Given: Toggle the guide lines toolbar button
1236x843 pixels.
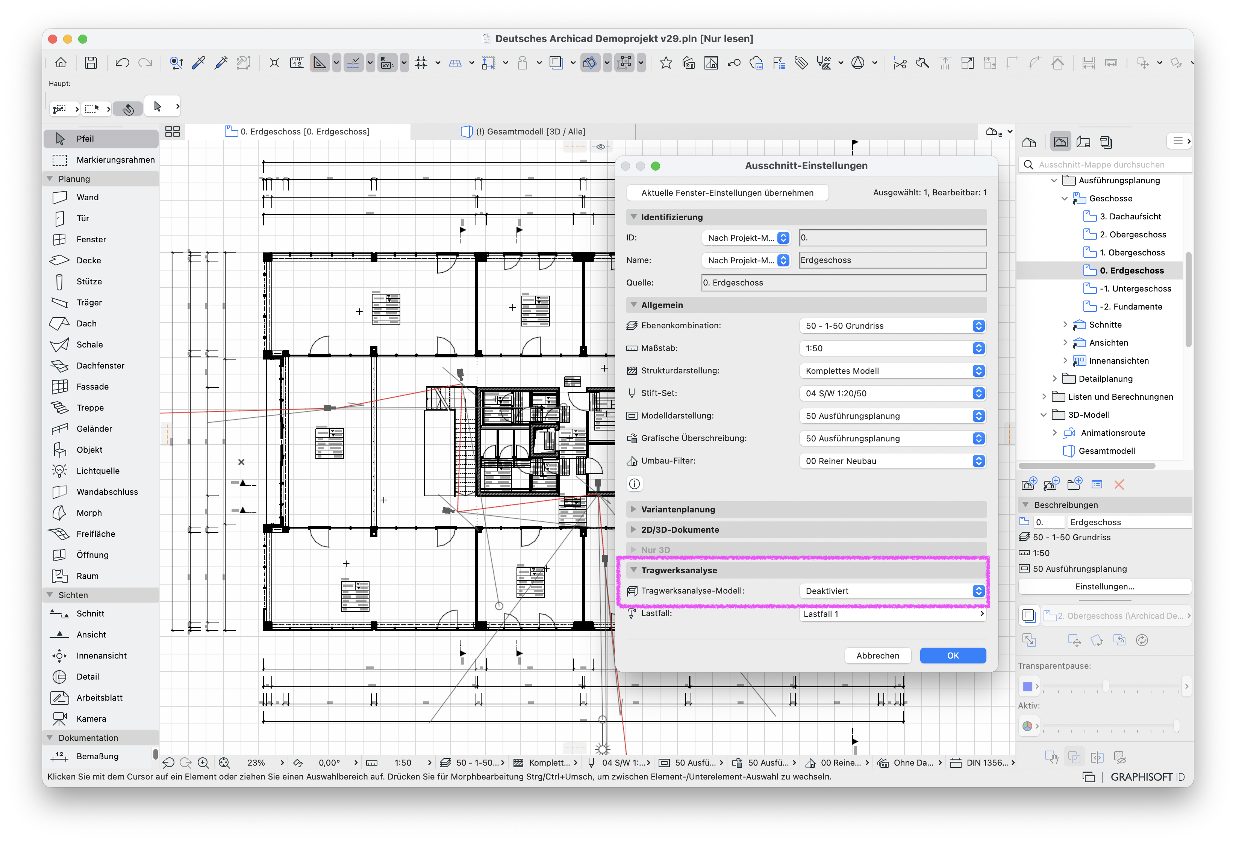Looking at the screenshot, I should coord(353,63).
